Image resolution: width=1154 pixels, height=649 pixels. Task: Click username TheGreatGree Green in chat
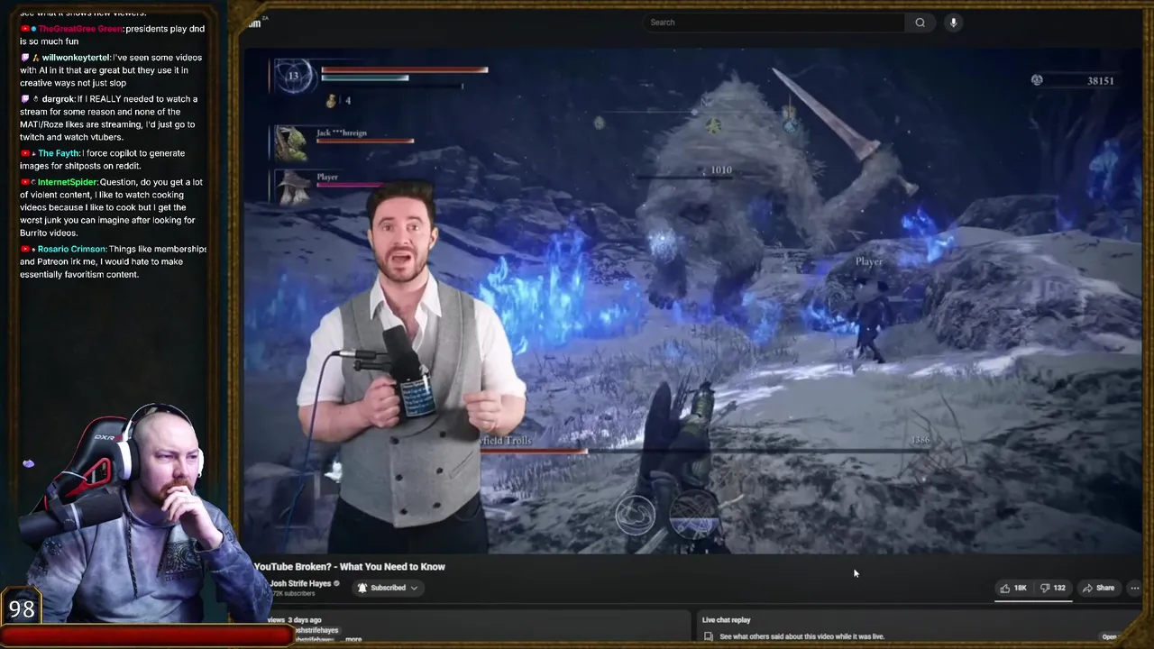(80, 29)
